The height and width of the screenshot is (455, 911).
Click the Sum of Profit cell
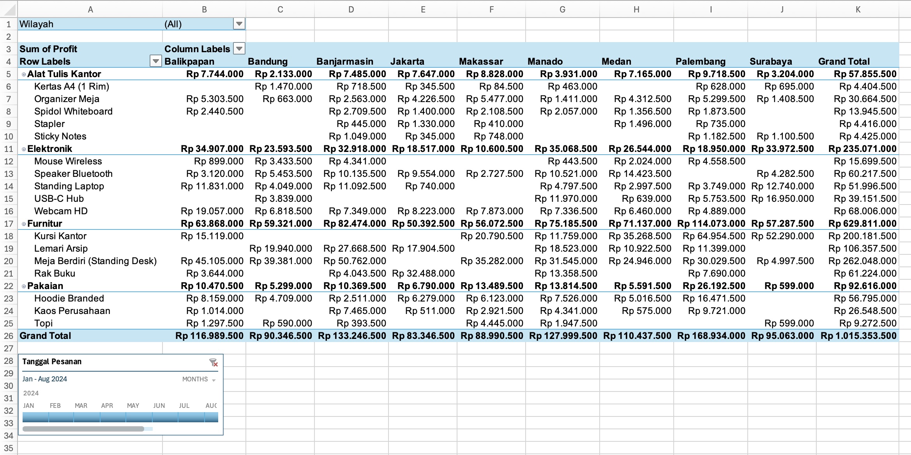click(90, 49)
